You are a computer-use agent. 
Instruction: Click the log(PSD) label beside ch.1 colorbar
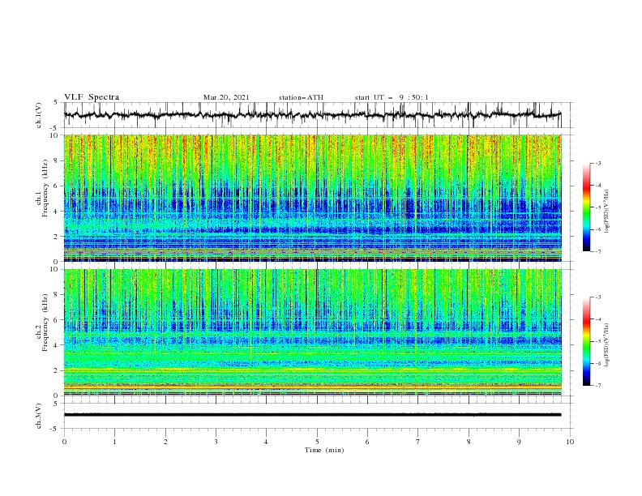tap(606, 212)
